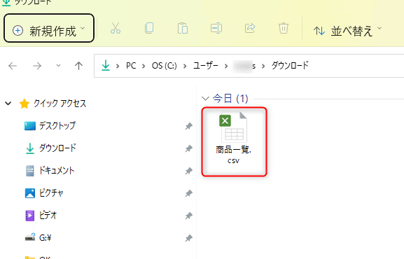Click the Paste clipboard icon
Screen dimensions: 404x259
pyautogui.click(x=183, y=28)
